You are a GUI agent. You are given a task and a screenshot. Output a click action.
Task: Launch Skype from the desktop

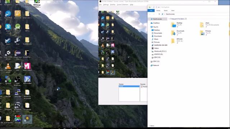tap(8, 28)
